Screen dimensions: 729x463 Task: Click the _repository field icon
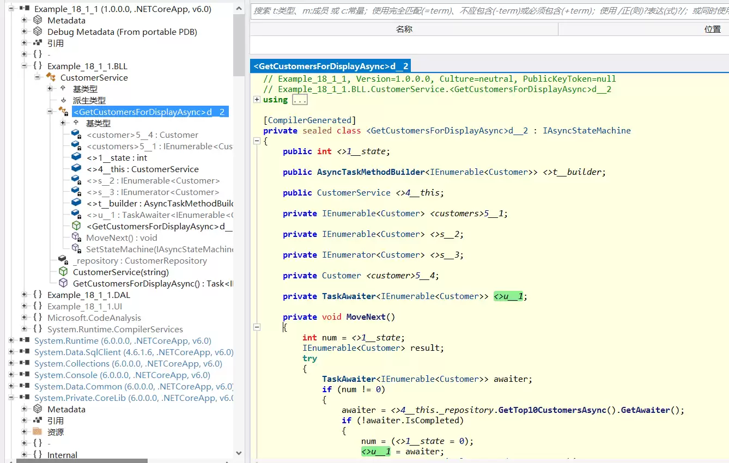click(63, 260)
